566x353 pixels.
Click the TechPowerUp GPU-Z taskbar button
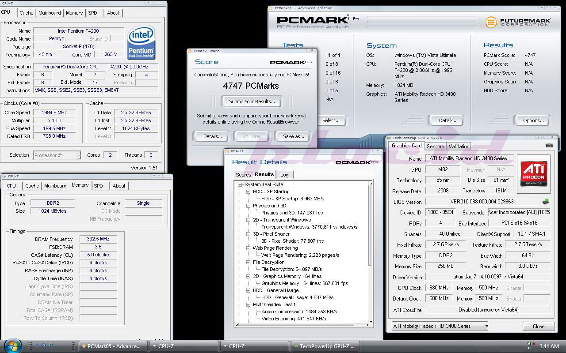pos(326,346)
